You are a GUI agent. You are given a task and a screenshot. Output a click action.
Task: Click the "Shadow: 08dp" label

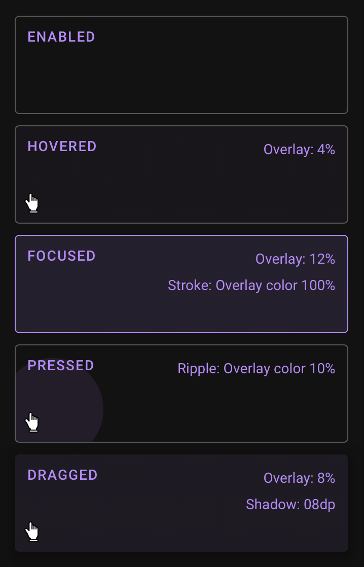(x=290, y=505)
